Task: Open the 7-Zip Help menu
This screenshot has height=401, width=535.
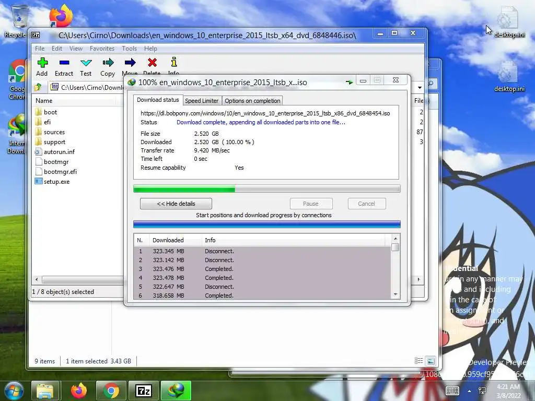Action: tap(150, 49)
